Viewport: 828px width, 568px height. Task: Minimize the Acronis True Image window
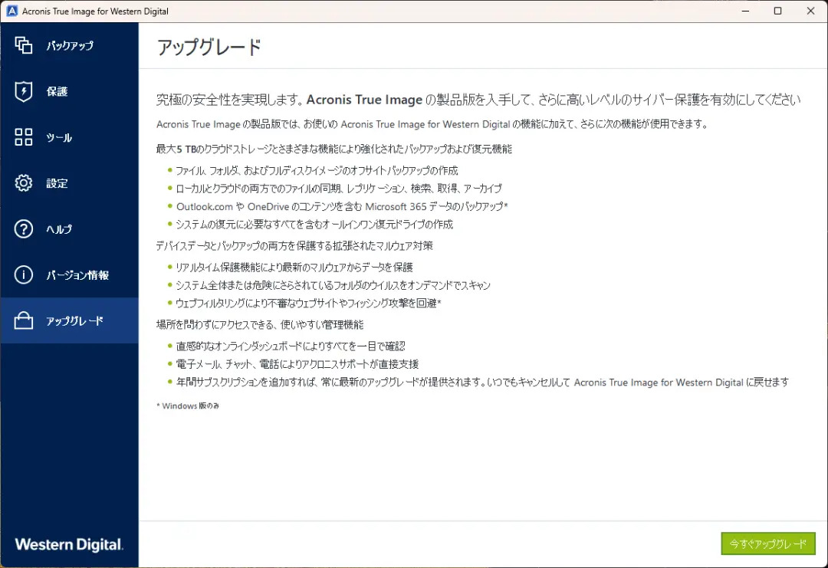pyautogui.click(x=746, y=11)
